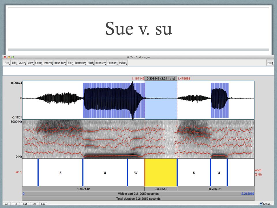Select the short 'u' interval near the end
Screen dimensions: 277x208
point(219,172)
